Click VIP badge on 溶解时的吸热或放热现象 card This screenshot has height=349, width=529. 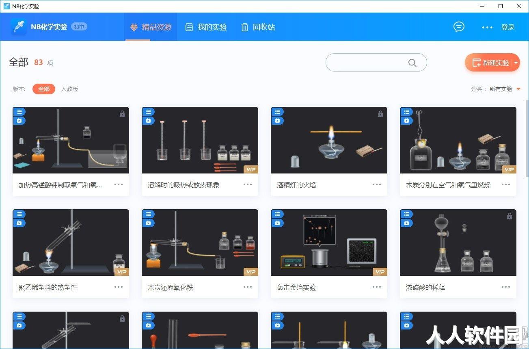click(251, 169)
